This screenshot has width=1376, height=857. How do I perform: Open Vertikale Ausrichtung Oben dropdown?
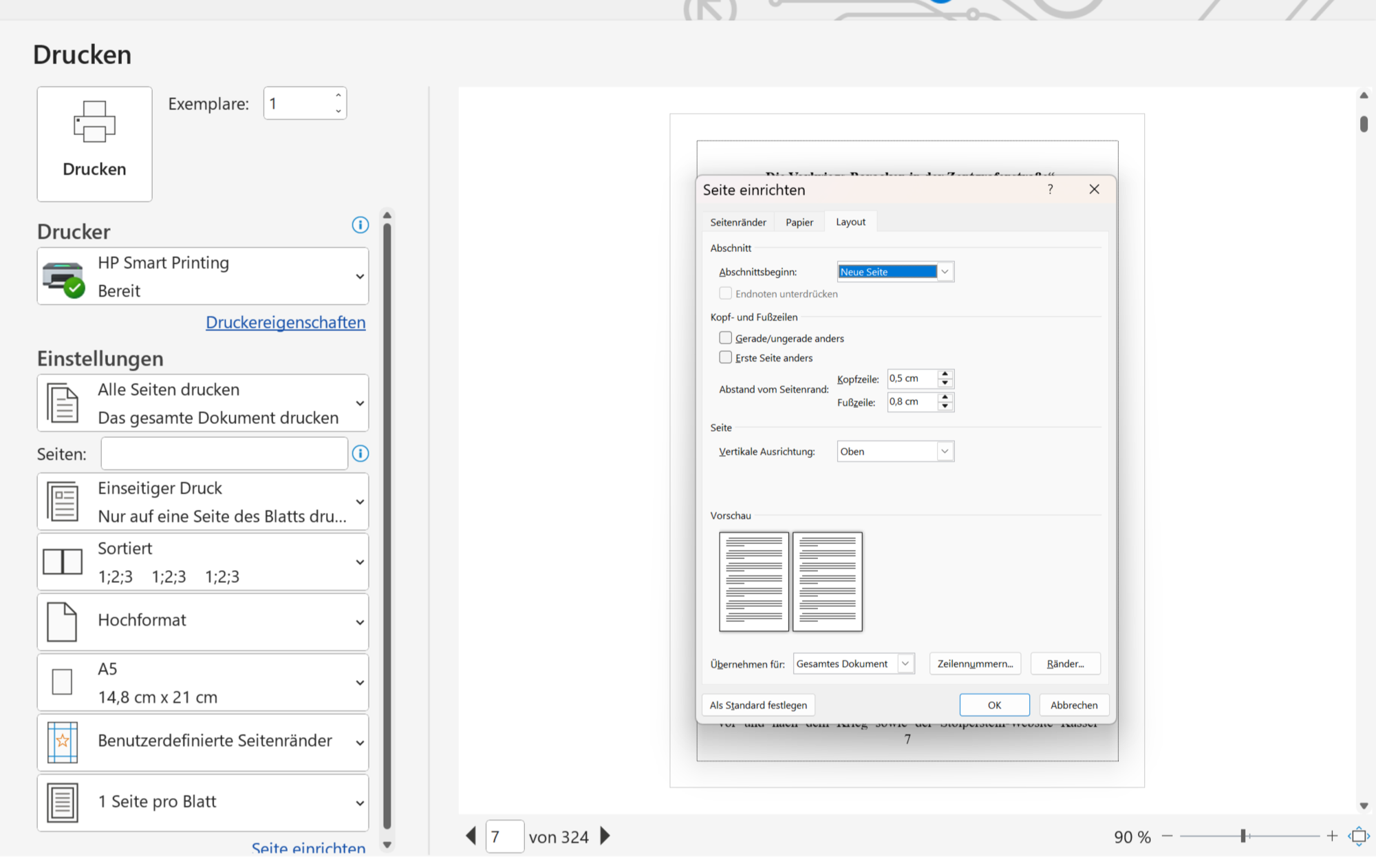click(x=895, y=452)
